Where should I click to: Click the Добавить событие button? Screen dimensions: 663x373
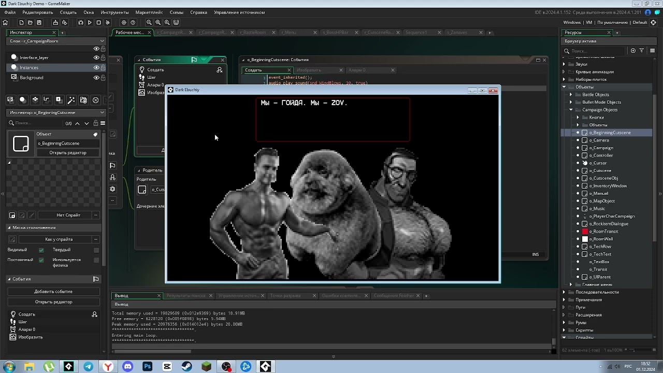(53, 292)
